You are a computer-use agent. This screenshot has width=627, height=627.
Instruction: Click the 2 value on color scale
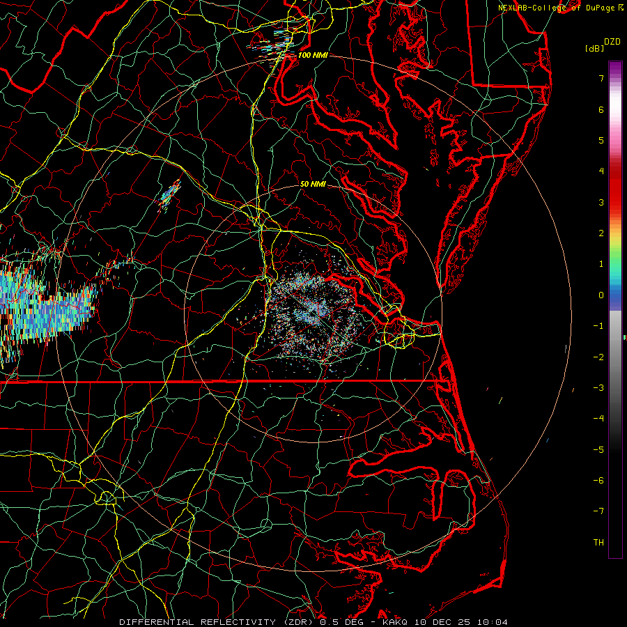point(601,233)
